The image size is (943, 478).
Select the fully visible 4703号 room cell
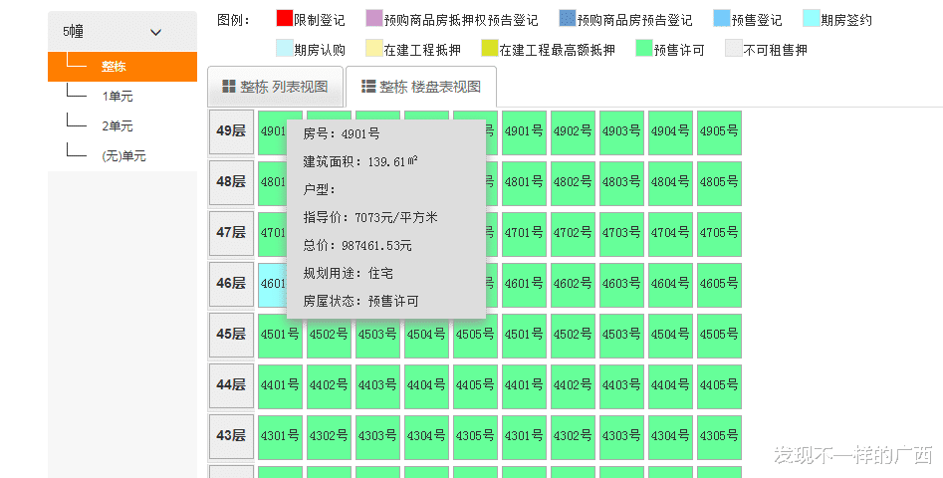point(621,234)
